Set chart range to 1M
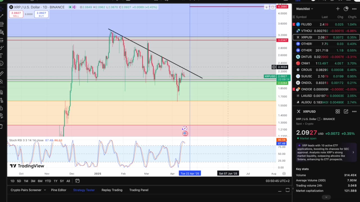This screenshot has width=360, height=202. click(x=26, y=181)
